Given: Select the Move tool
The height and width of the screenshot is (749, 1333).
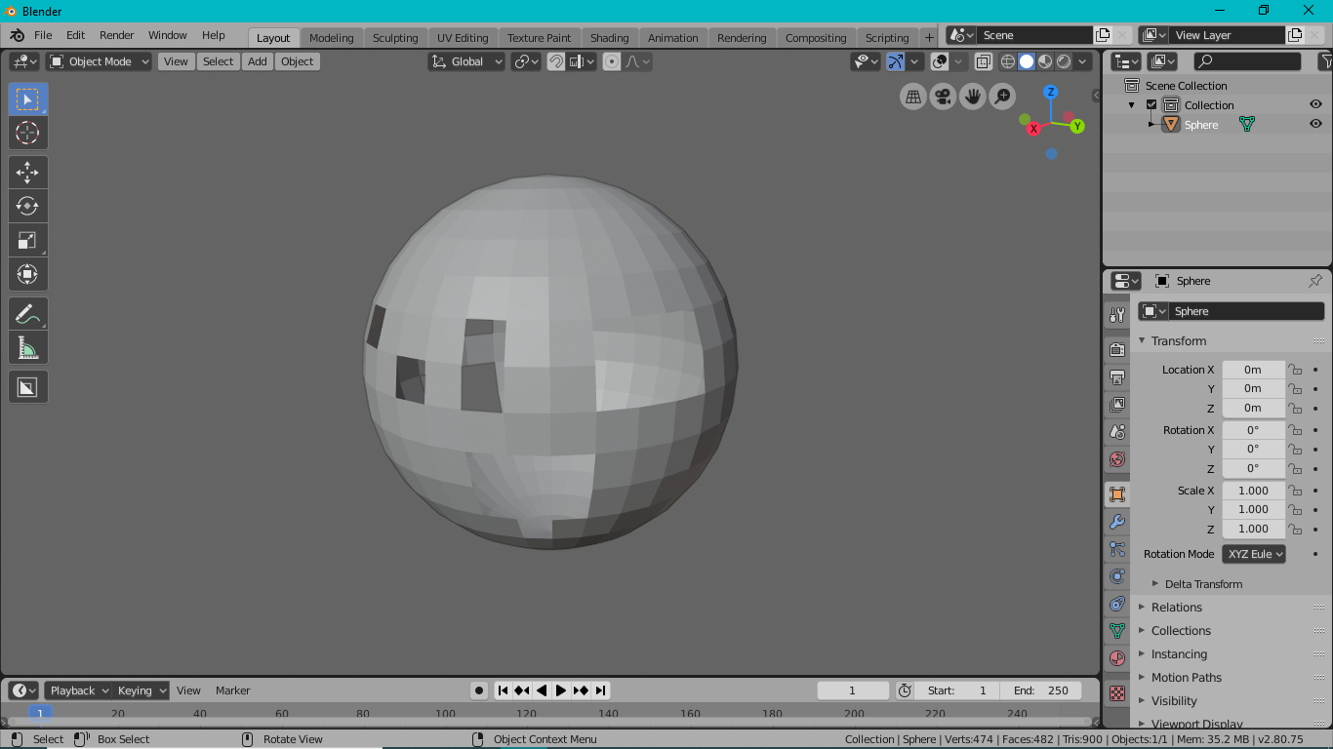Looking at the screenshot, I should point(27,173).
